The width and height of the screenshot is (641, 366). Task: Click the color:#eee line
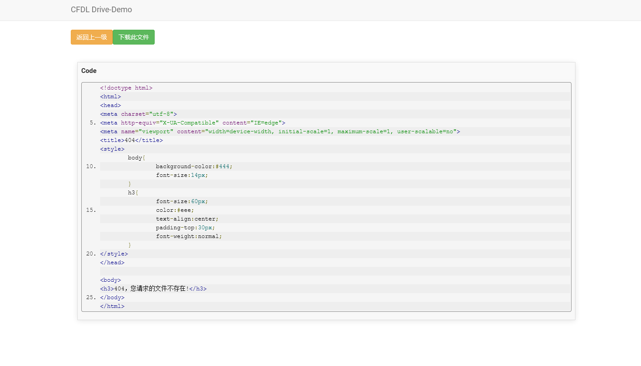335,210
